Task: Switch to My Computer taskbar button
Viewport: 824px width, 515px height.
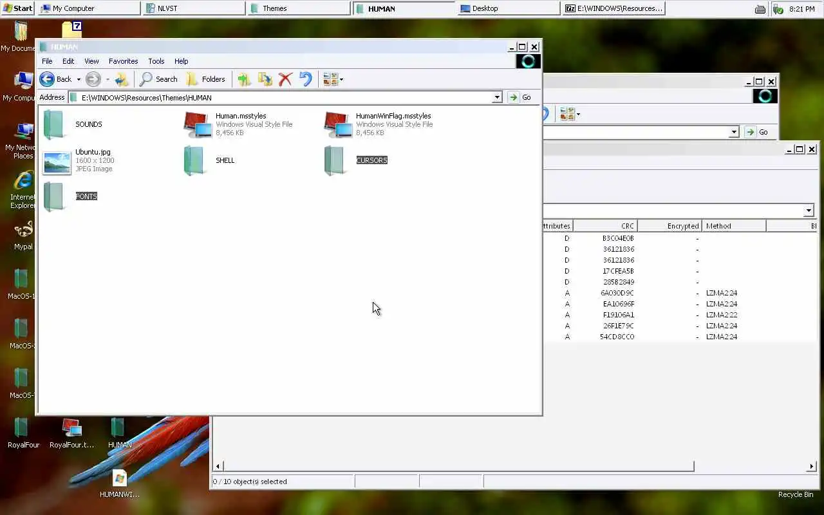Action: tap(89, 8)
